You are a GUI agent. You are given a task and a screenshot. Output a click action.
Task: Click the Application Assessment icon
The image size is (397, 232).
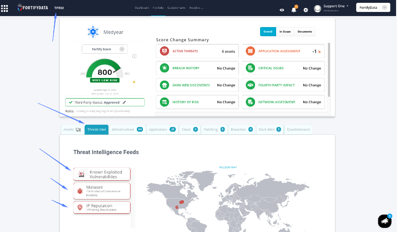[250, 51]
